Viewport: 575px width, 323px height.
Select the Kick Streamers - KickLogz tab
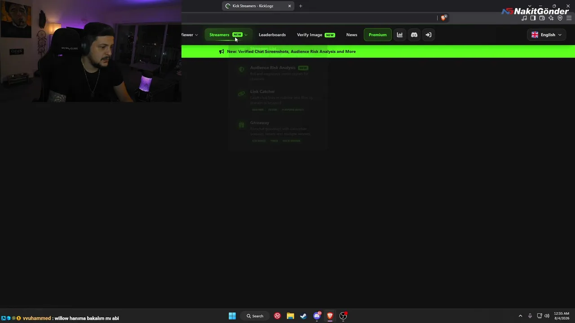pyautogui.click(x=258, y=6)
